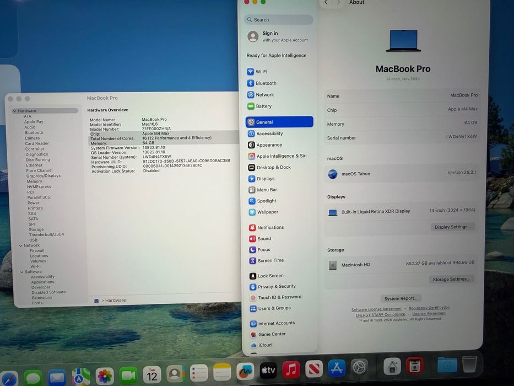The height and width of the screenshot is (386, 514).
Task: Launch Safari from the Dock
Action: (8, 378)
